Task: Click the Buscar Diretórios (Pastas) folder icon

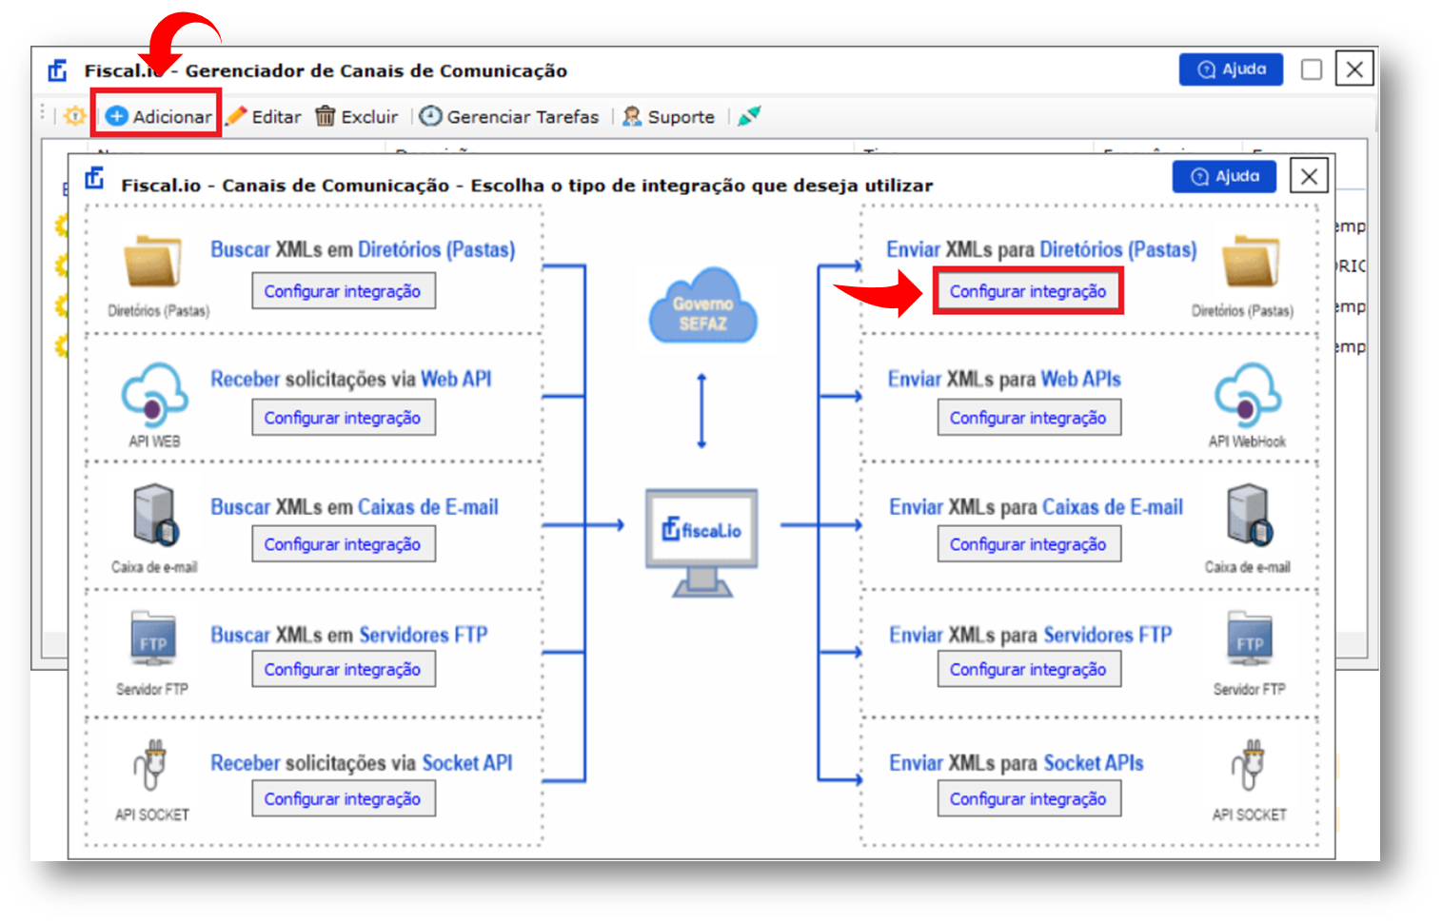Action: (x=152, y=262)
